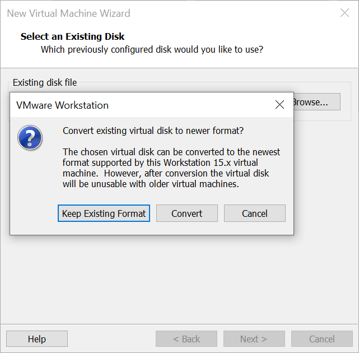Click the 'Convert existing virtual disk' question text
Screen dimensions: 359x353
(153, 131)
